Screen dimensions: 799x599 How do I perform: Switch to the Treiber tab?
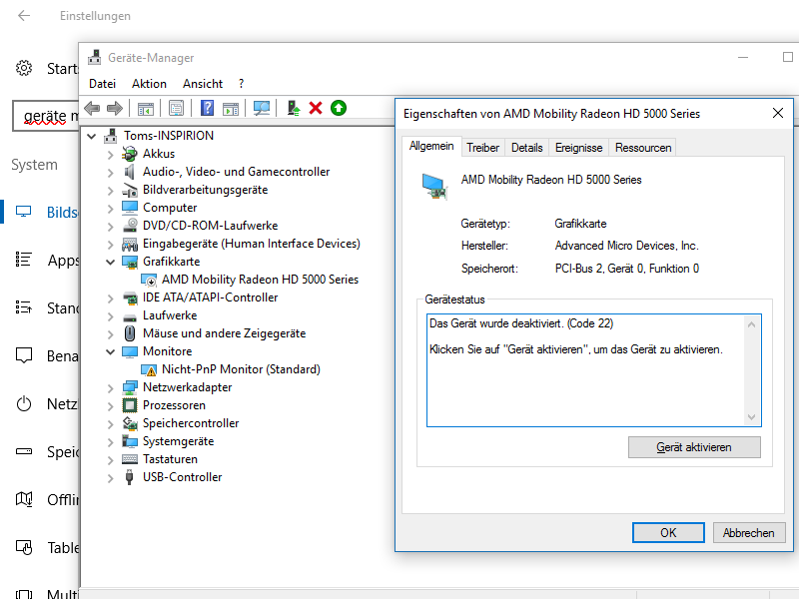(483, 148)
